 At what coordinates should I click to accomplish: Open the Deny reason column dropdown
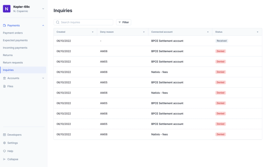tap(144, 32)
